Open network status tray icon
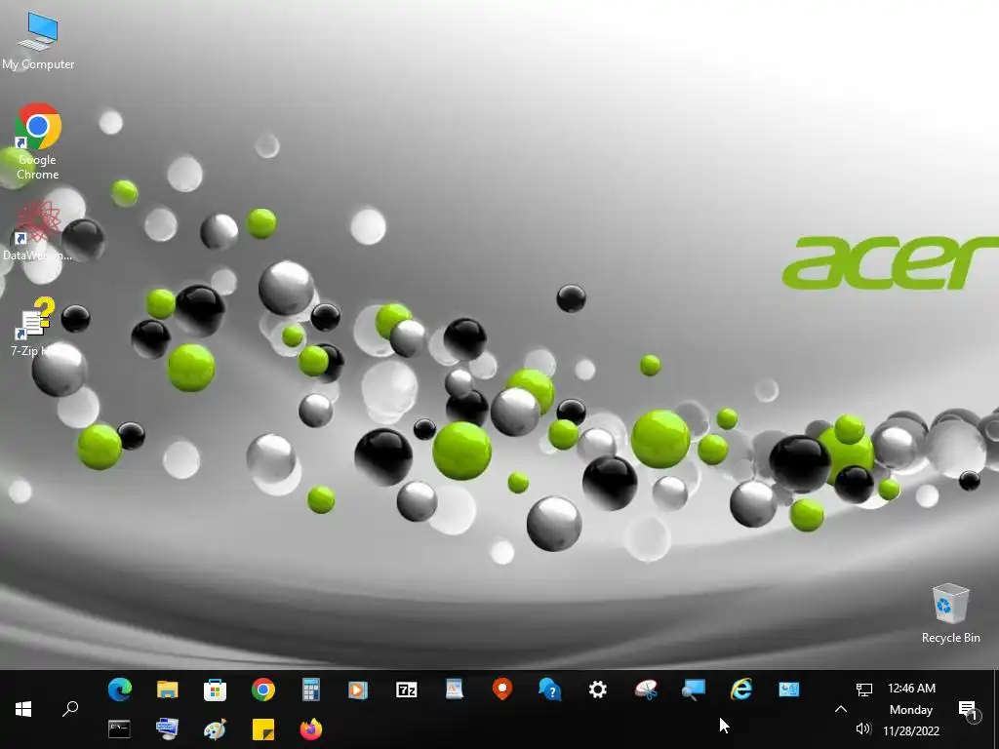 (864, 690)
